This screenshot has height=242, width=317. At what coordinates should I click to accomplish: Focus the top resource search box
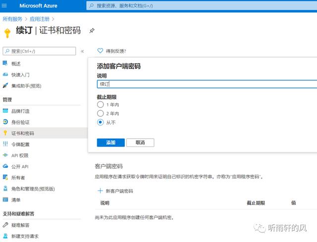click(202, 5)
